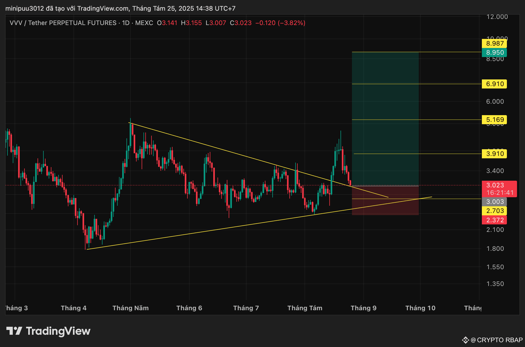This screenshot has width=525, height=347.
Task: Click the TradingView wordmark text
Action: click(58, 331)
